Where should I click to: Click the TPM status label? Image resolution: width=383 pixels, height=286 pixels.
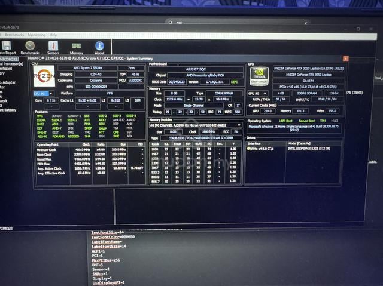(x=323, y=121)
